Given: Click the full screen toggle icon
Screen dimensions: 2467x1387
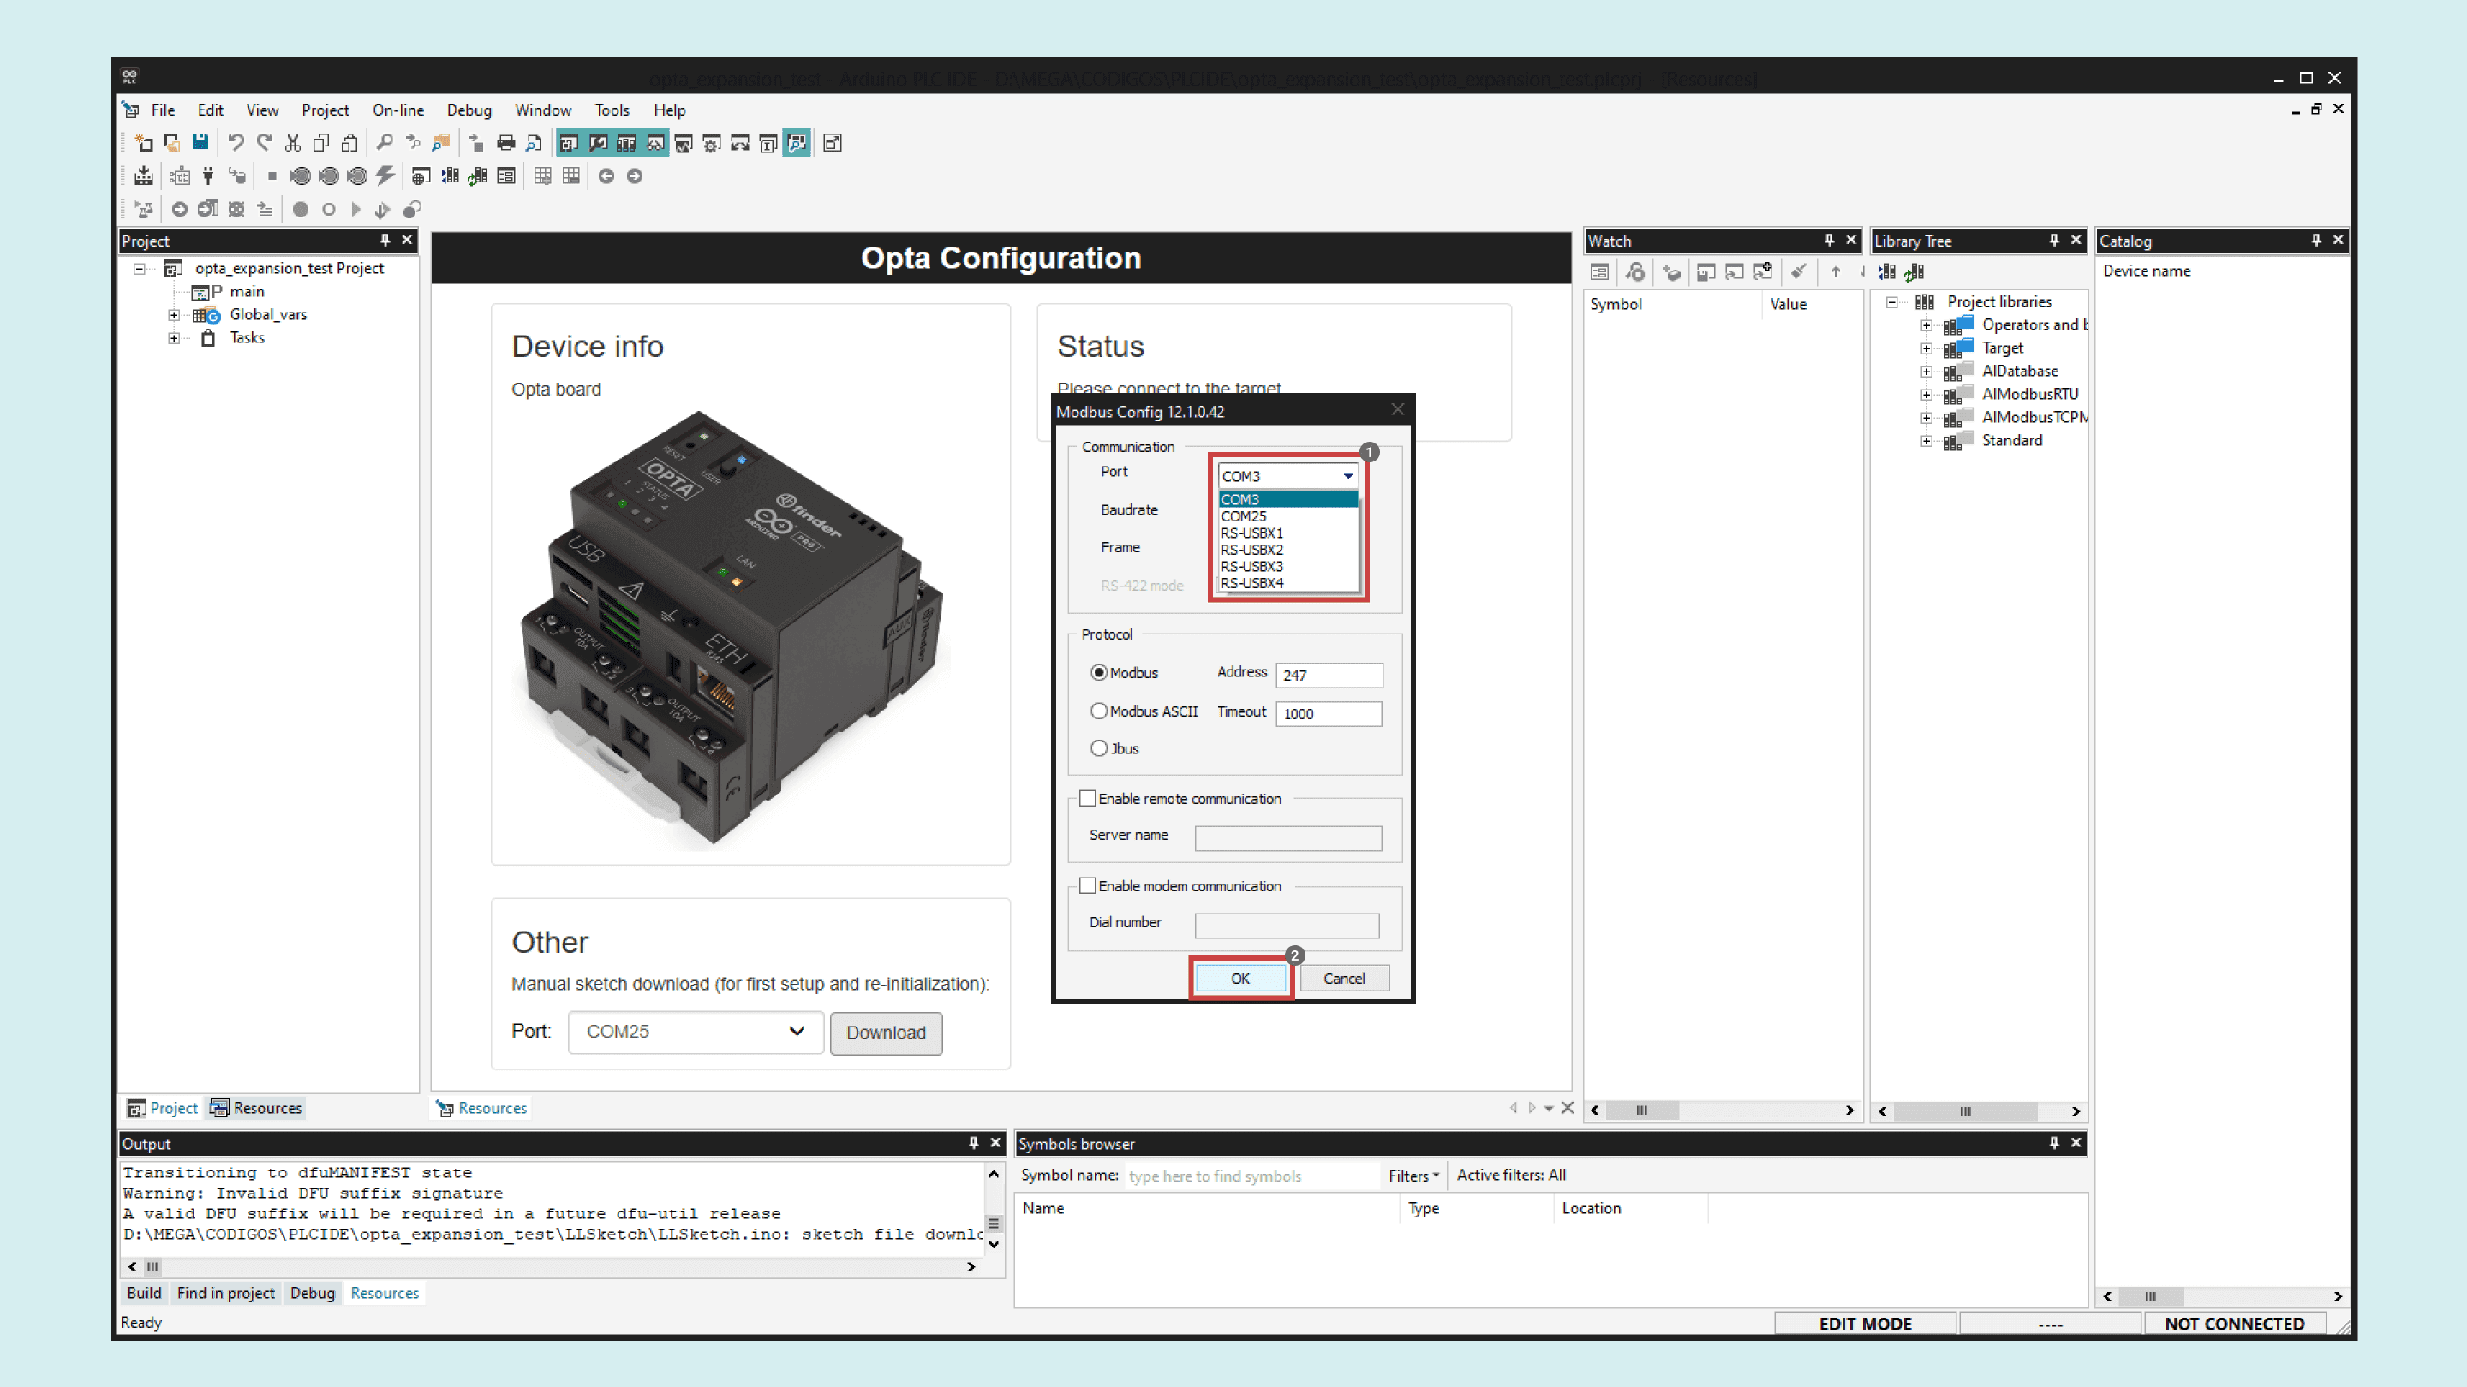Looking at the screenshot, I should pyautogui.click(x=833, y=143).
